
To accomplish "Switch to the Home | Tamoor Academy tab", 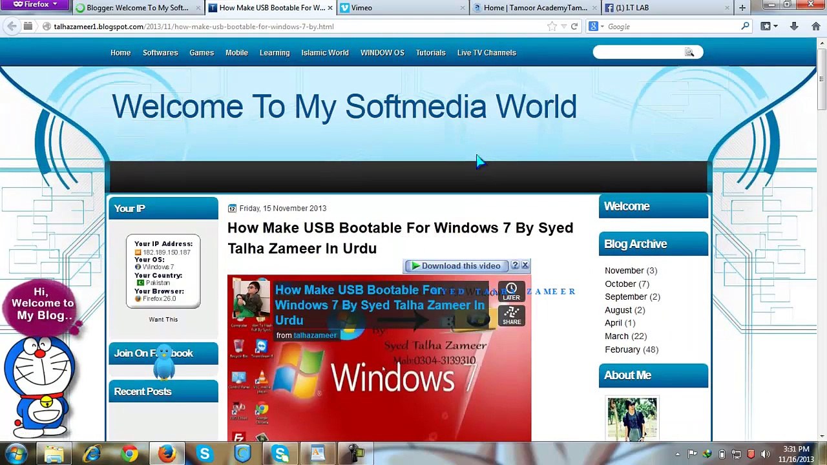I will click(x=535, y=8).
